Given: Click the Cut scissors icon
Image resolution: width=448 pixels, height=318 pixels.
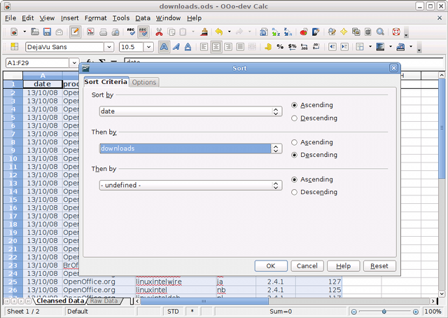Looking at the screenshot, I should [159, 32].
